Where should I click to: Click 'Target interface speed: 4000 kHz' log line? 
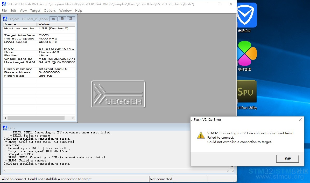coord(38,151)
